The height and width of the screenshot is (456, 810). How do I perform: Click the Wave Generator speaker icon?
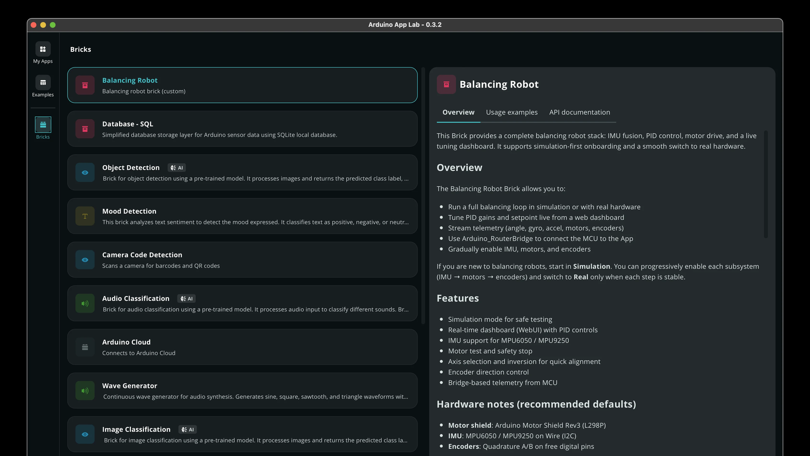coord(85,391)
